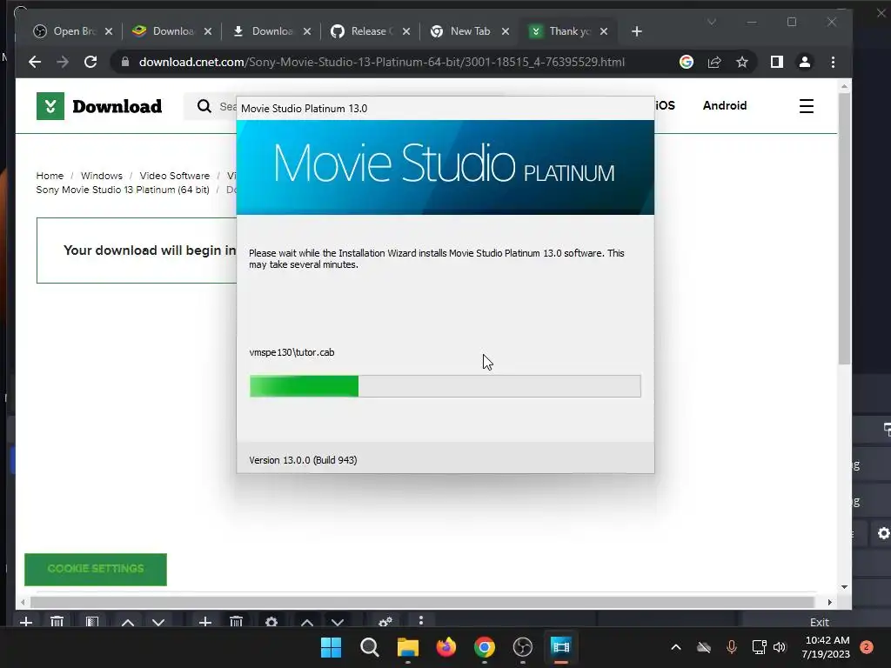Close the Release GitHub tab

[406, 32]
